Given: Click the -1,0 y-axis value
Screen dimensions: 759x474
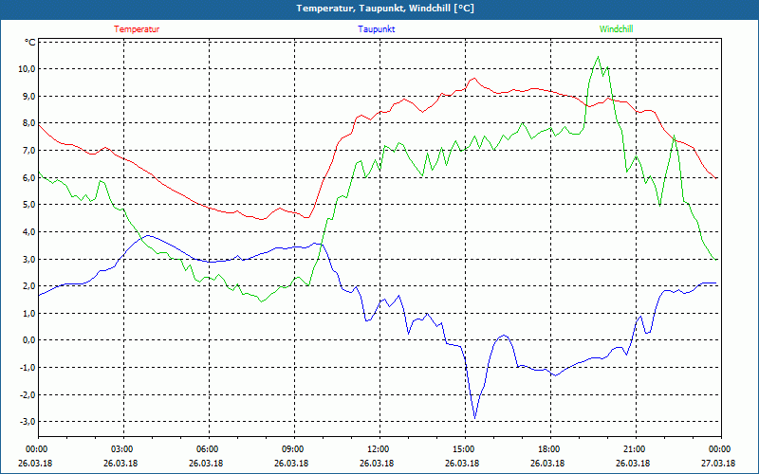Looking at the screenshot, I should click(27, 368).
